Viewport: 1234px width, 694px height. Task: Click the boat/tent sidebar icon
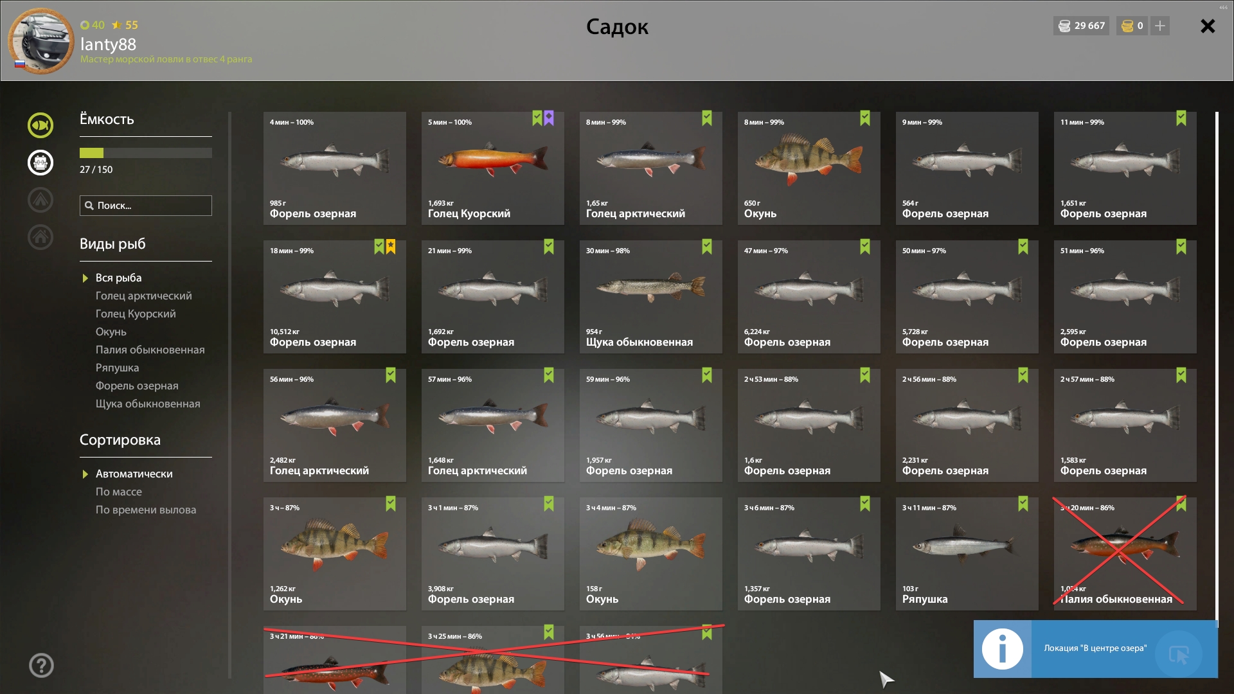coord(40,200)
